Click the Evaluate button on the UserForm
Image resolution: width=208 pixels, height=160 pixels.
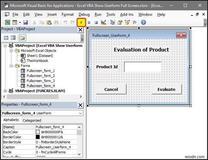[166, 90]
